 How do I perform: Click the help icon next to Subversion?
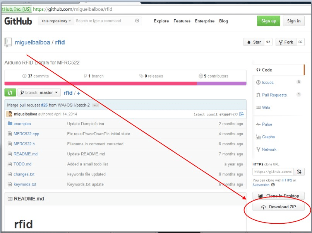[x=273, y=185]
